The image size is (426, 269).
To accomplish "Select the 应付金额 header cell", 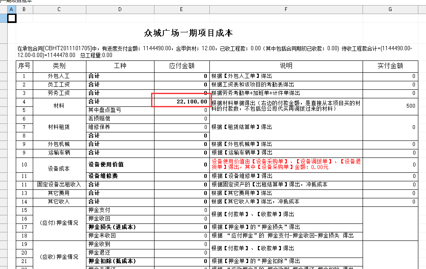I will tap(182, 66).
